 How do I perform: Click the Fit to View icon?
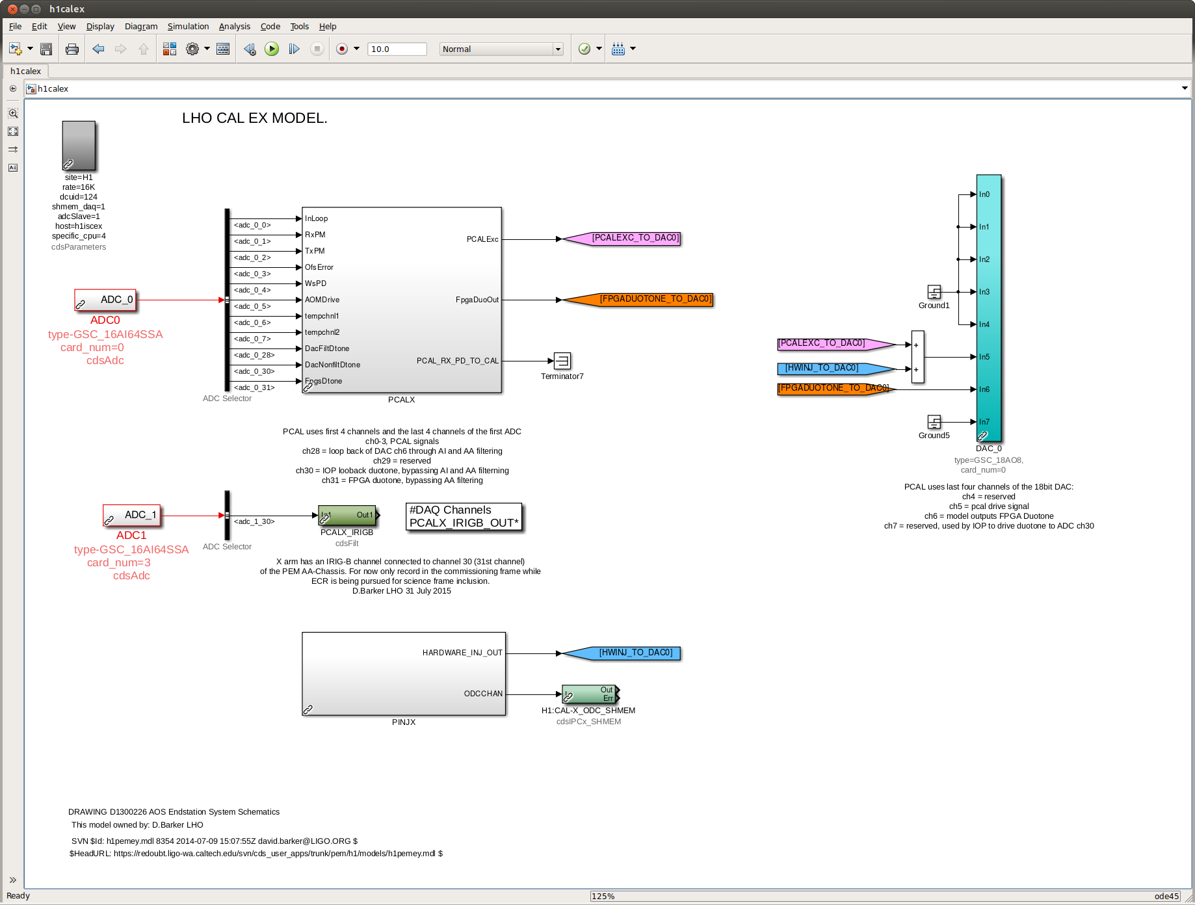(13, 131)
